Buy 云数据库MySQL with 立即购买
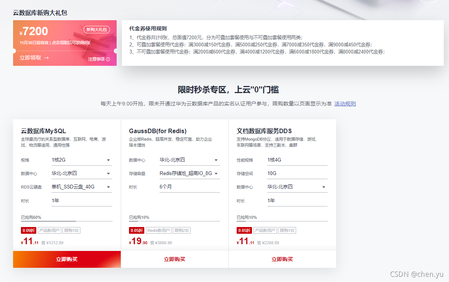 pyautogui.click(x=67, y=259)
